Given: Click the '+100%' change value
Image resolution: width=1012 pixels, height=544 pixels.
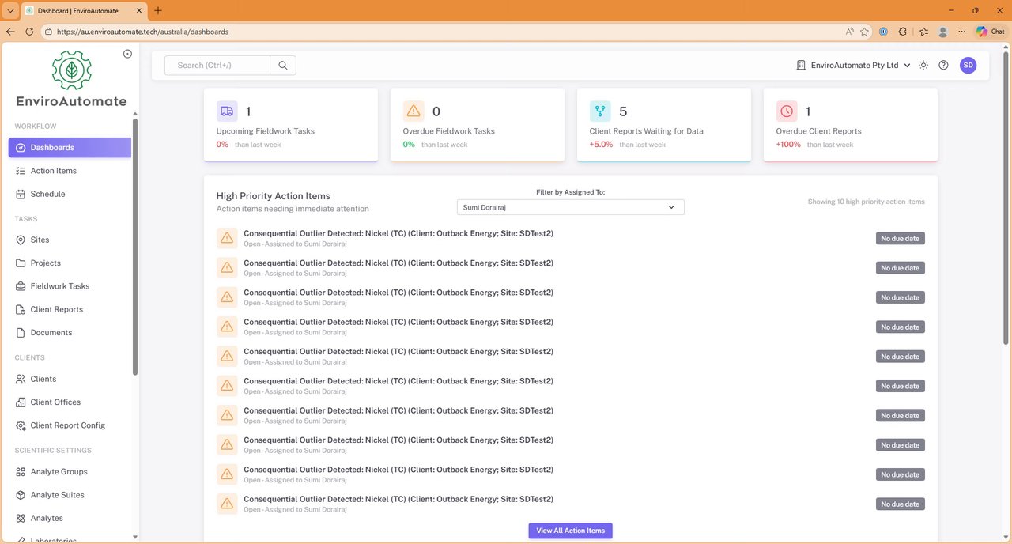Looking at the screenshot, I should pos(788,145).
